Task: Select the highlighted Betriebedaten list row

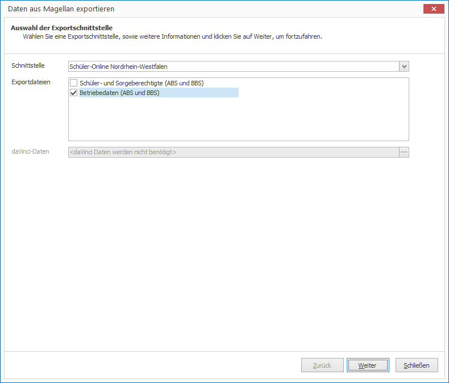Action: 159,93
